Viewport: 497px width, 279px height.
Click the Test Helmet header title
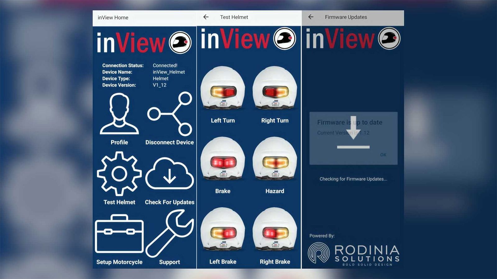tap(234, 17)
